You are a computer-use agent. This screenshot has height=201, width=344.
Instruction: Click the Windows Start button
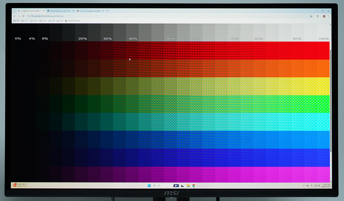point(149,186)
